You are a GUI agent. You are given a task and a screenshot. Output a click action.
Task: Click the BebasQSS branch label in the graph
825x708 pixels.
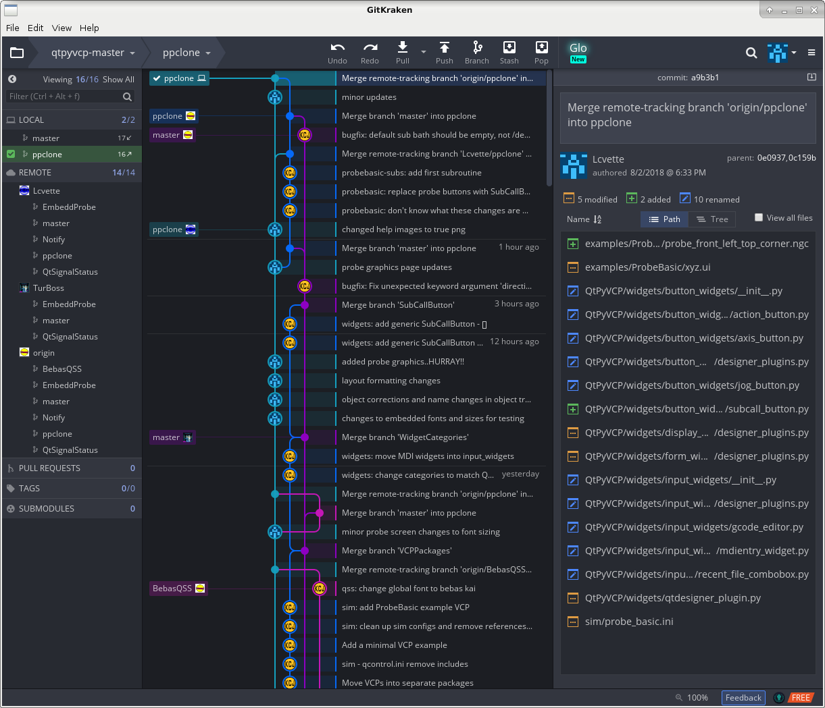click(178, 589)
